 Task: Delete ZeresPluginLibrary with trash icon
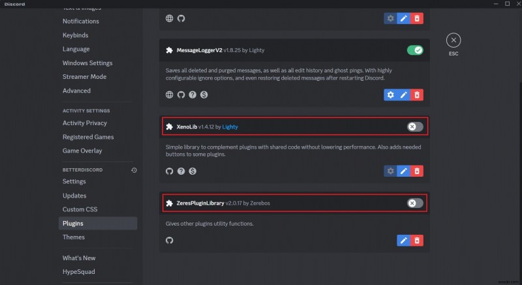tap(417, 241)
